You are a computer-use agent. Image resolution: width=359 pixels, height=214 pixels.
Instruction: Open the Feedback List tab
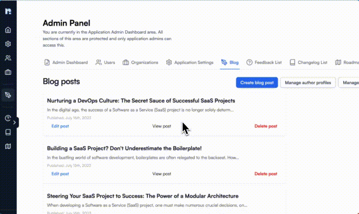(x=264, y=62)
